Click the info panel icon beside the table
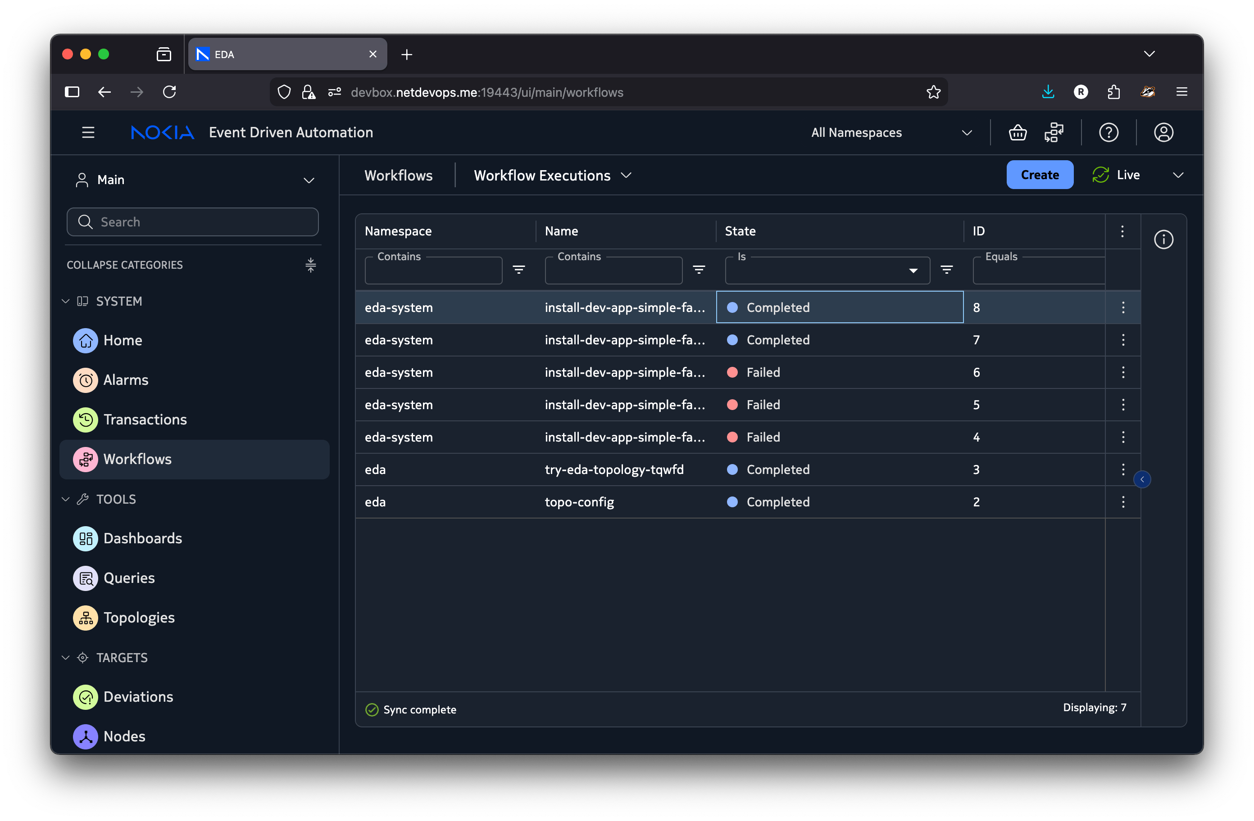The height and width of the screenshot is (821, 1254). click(x=1163, y=240)
